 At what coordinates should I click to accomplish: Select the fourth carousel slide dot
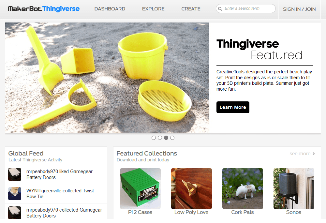(172, 138)
